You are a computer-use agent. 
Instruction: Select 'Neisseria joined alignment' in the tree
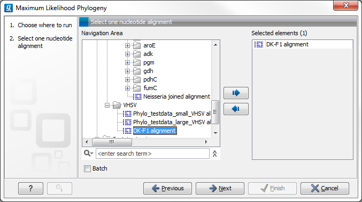coord(176,96)
